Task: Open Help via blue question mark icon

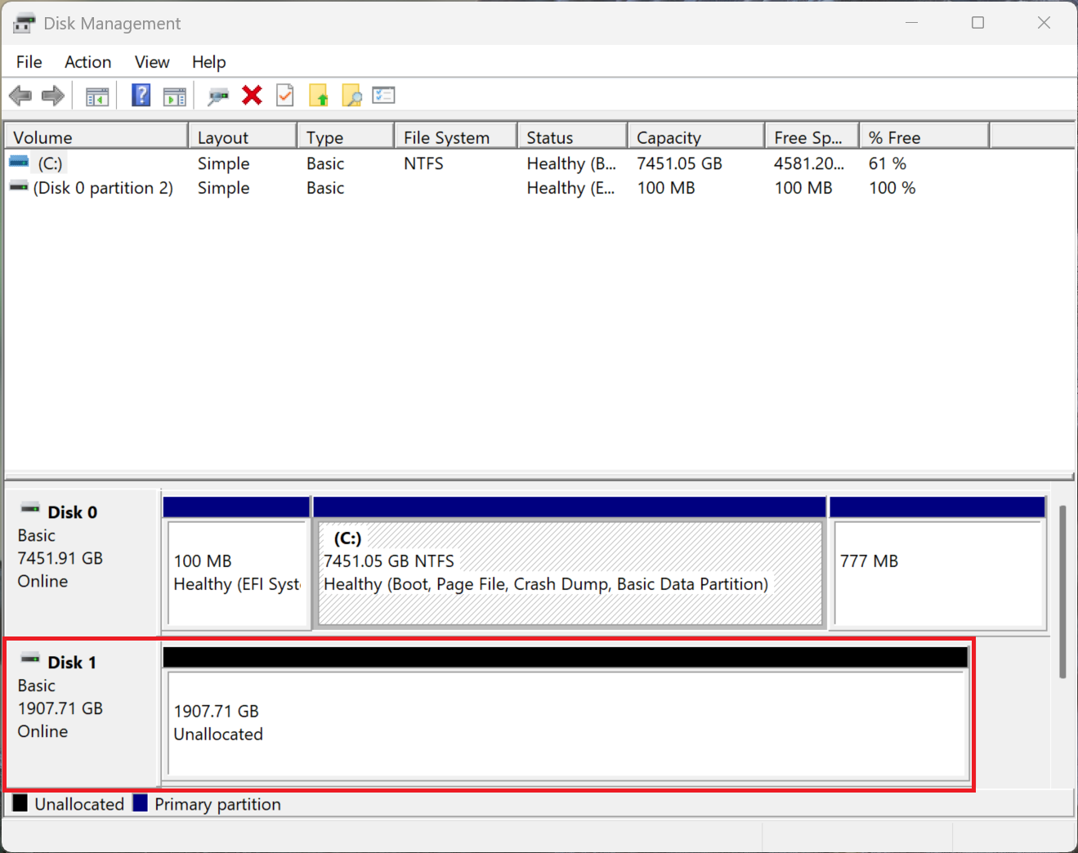Action: pyautogui.click(x=141, y=96)
